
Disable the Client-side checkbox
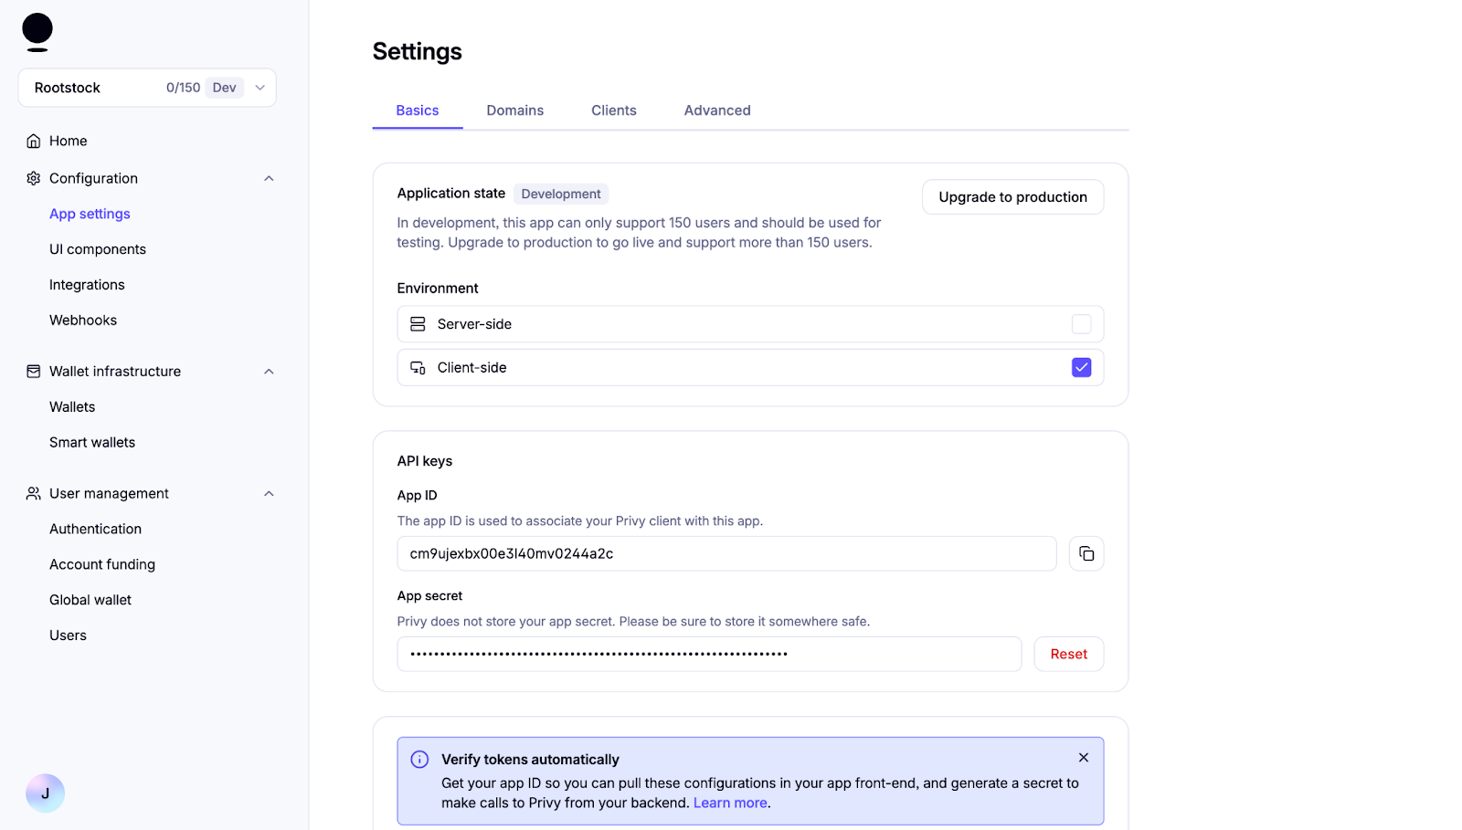coord(1081,367)
